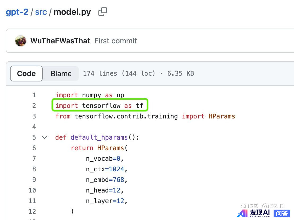Viewport: 294px width, 220px height.
Task: Switch to the Blame view tab
Action: click(x=61, y=74)
